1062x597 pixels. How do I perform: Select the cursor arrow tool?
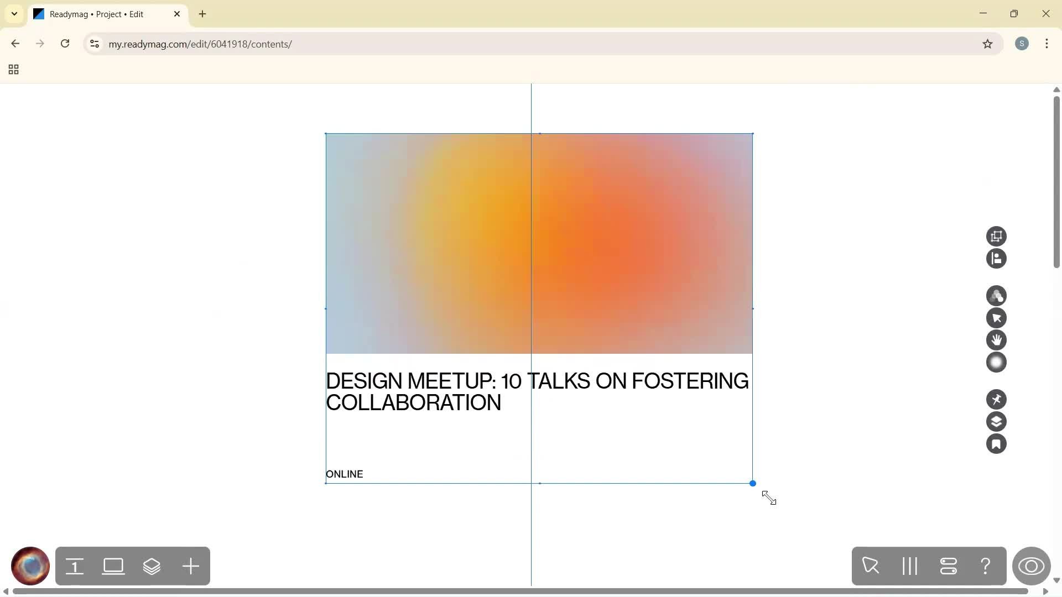[997, 318]
